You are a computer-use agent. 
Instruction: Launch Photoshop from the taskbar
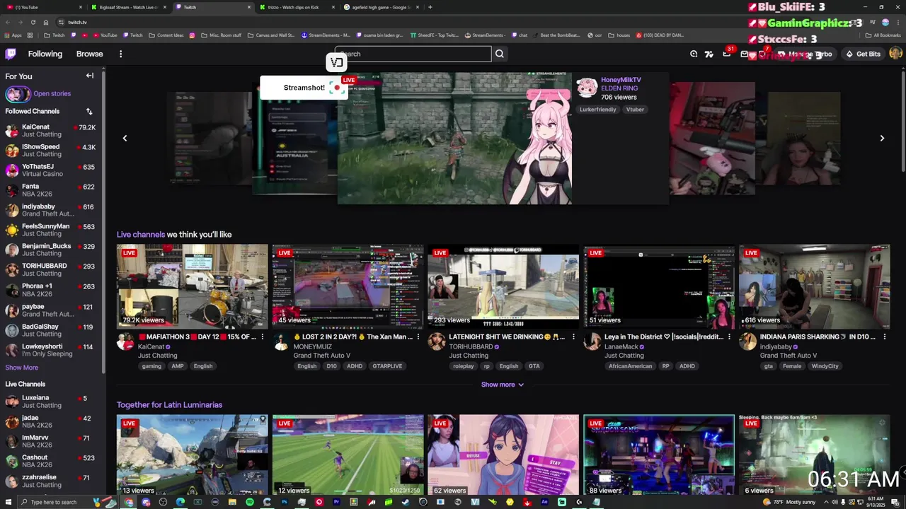click(x=285, y=502)
